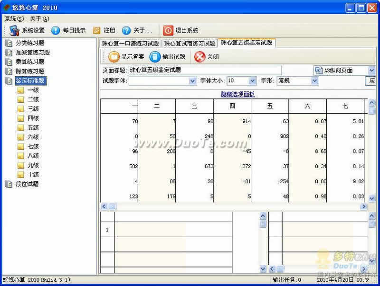
Task: Click in the 页面标题 text field
Action: pyautogui.click(x=205, y=70)
